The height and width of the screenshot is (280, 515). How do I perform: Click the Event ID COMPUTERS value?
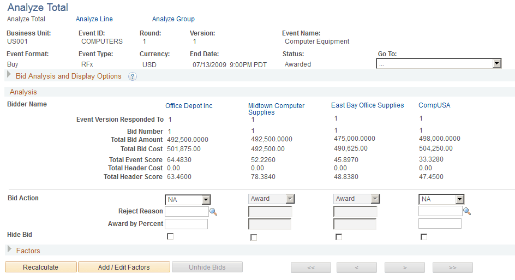tap(102, 41)
